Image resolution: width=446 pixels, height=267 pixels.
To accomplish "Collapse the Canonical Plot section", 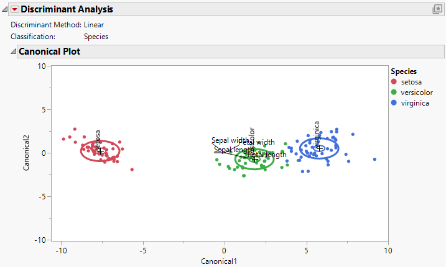I will click(x=14, y=52).
